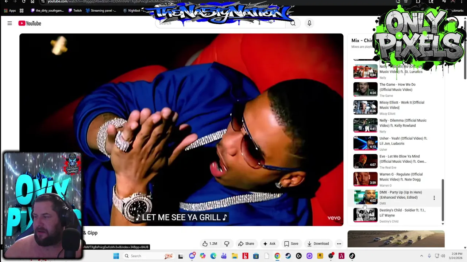The width and height of the screenshot is (467, 262).
Task: Like the video showing 1.2M likes
Action: coord(209,243)
